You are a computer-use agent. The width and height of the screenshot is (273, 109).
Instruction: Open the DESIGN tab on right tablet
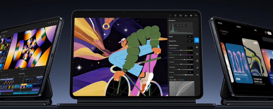coord(239,27)
